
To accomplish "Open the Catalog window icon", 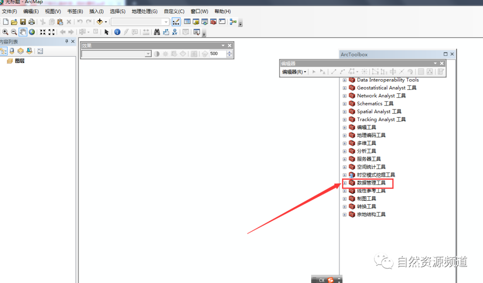I will point(196,21).
